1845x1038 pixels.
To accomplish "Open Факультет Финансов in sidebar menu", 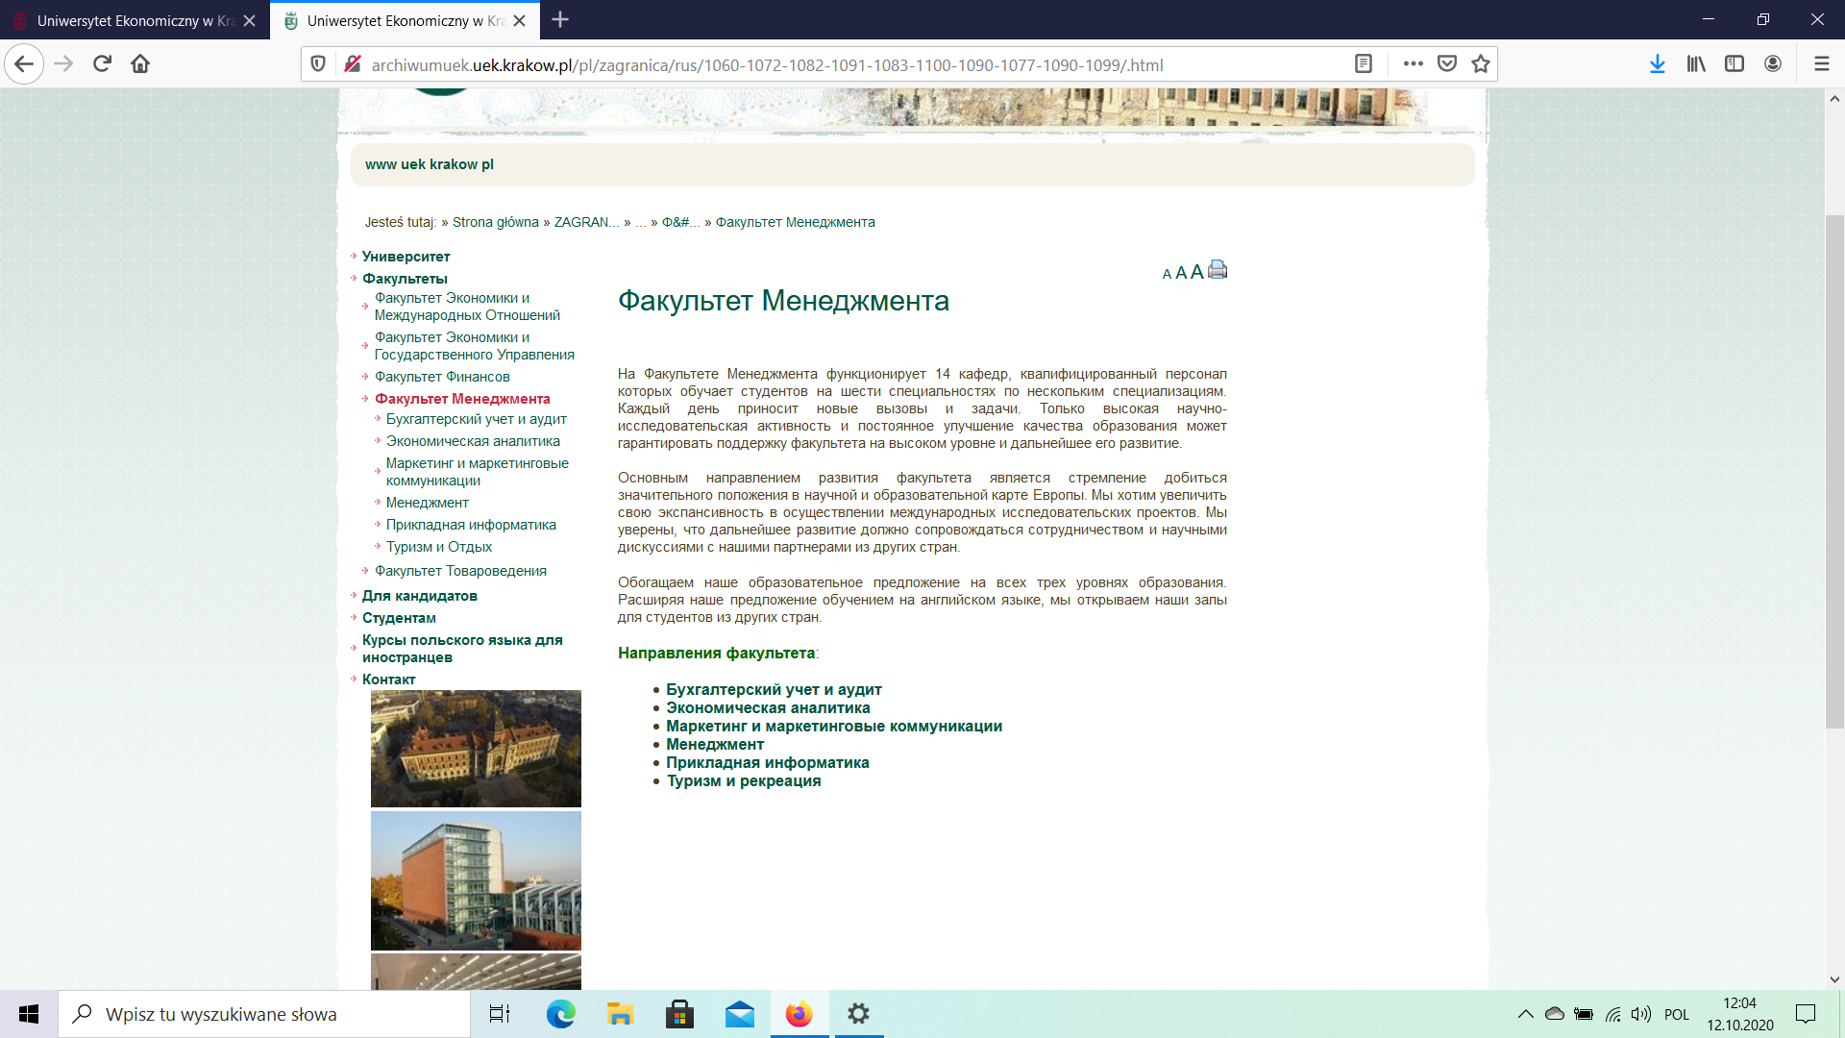I will pos(442,377).
